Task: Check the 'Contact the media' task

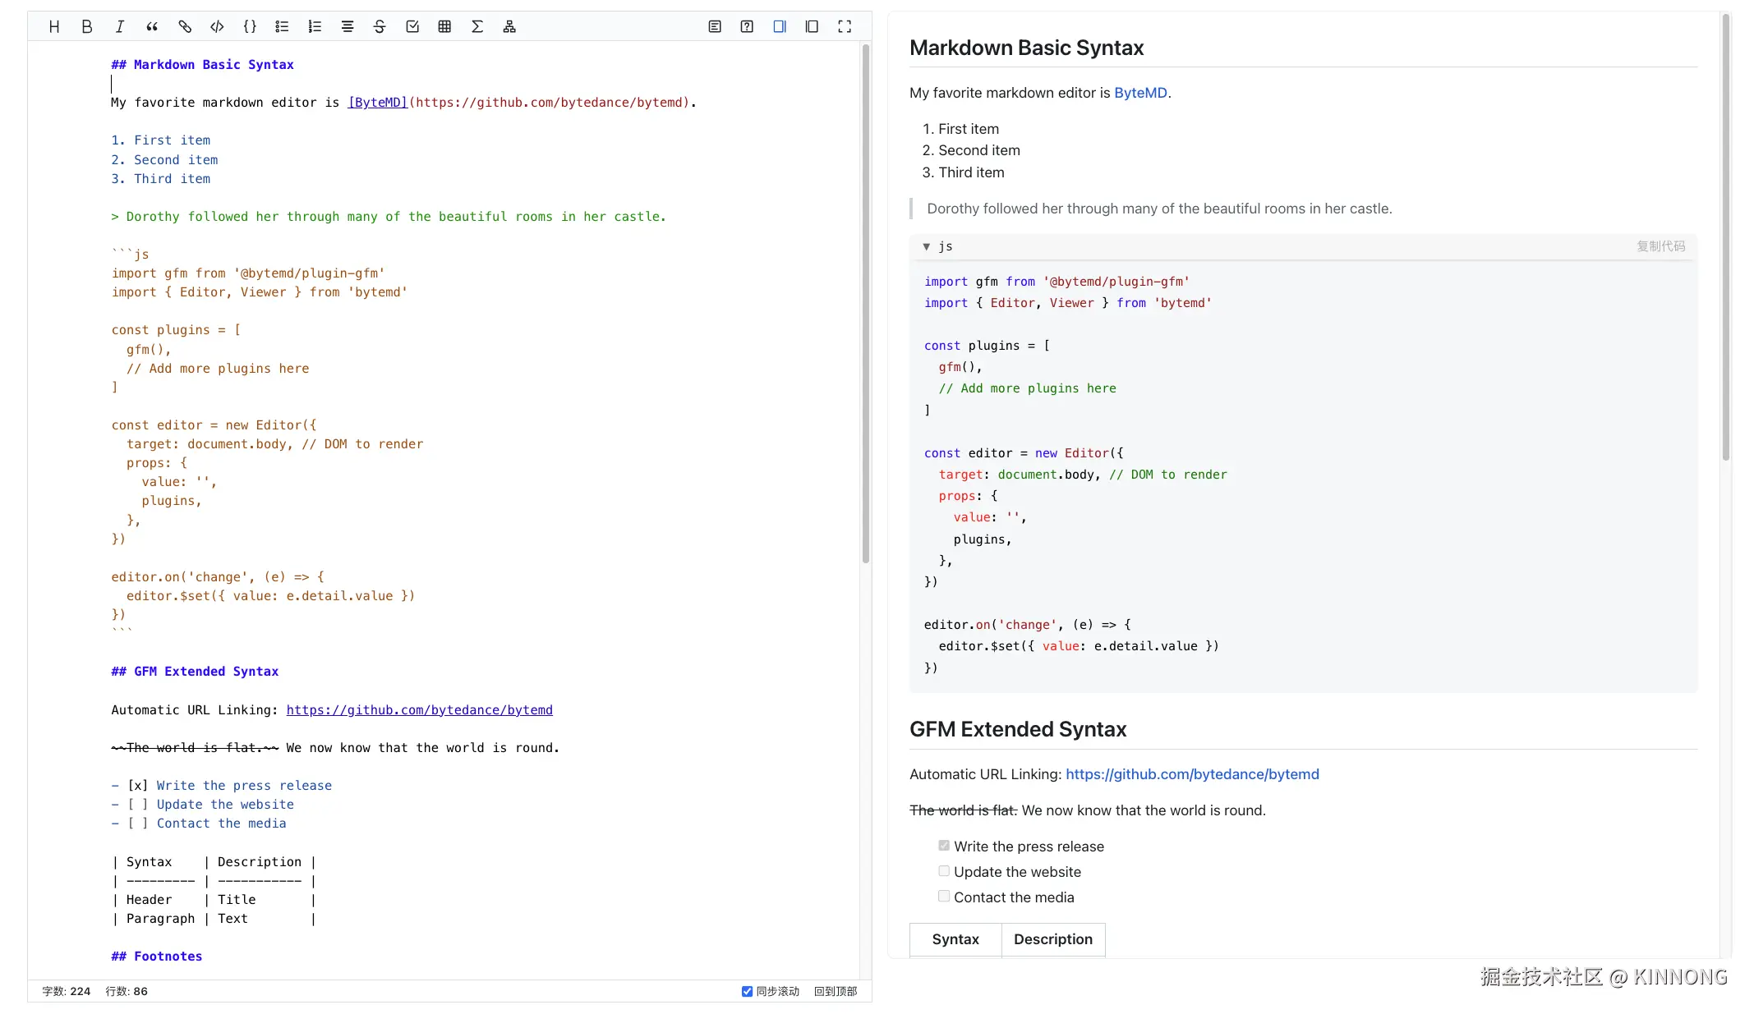Action: click(944, 897)
